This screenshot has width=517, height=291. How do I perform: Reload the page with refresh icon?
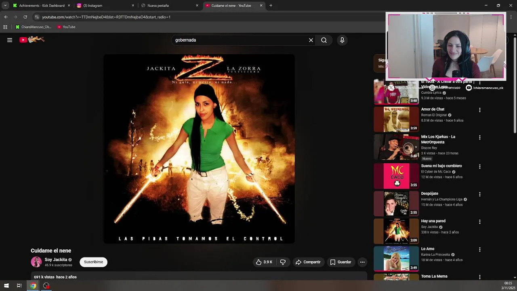tap(25, 17)
